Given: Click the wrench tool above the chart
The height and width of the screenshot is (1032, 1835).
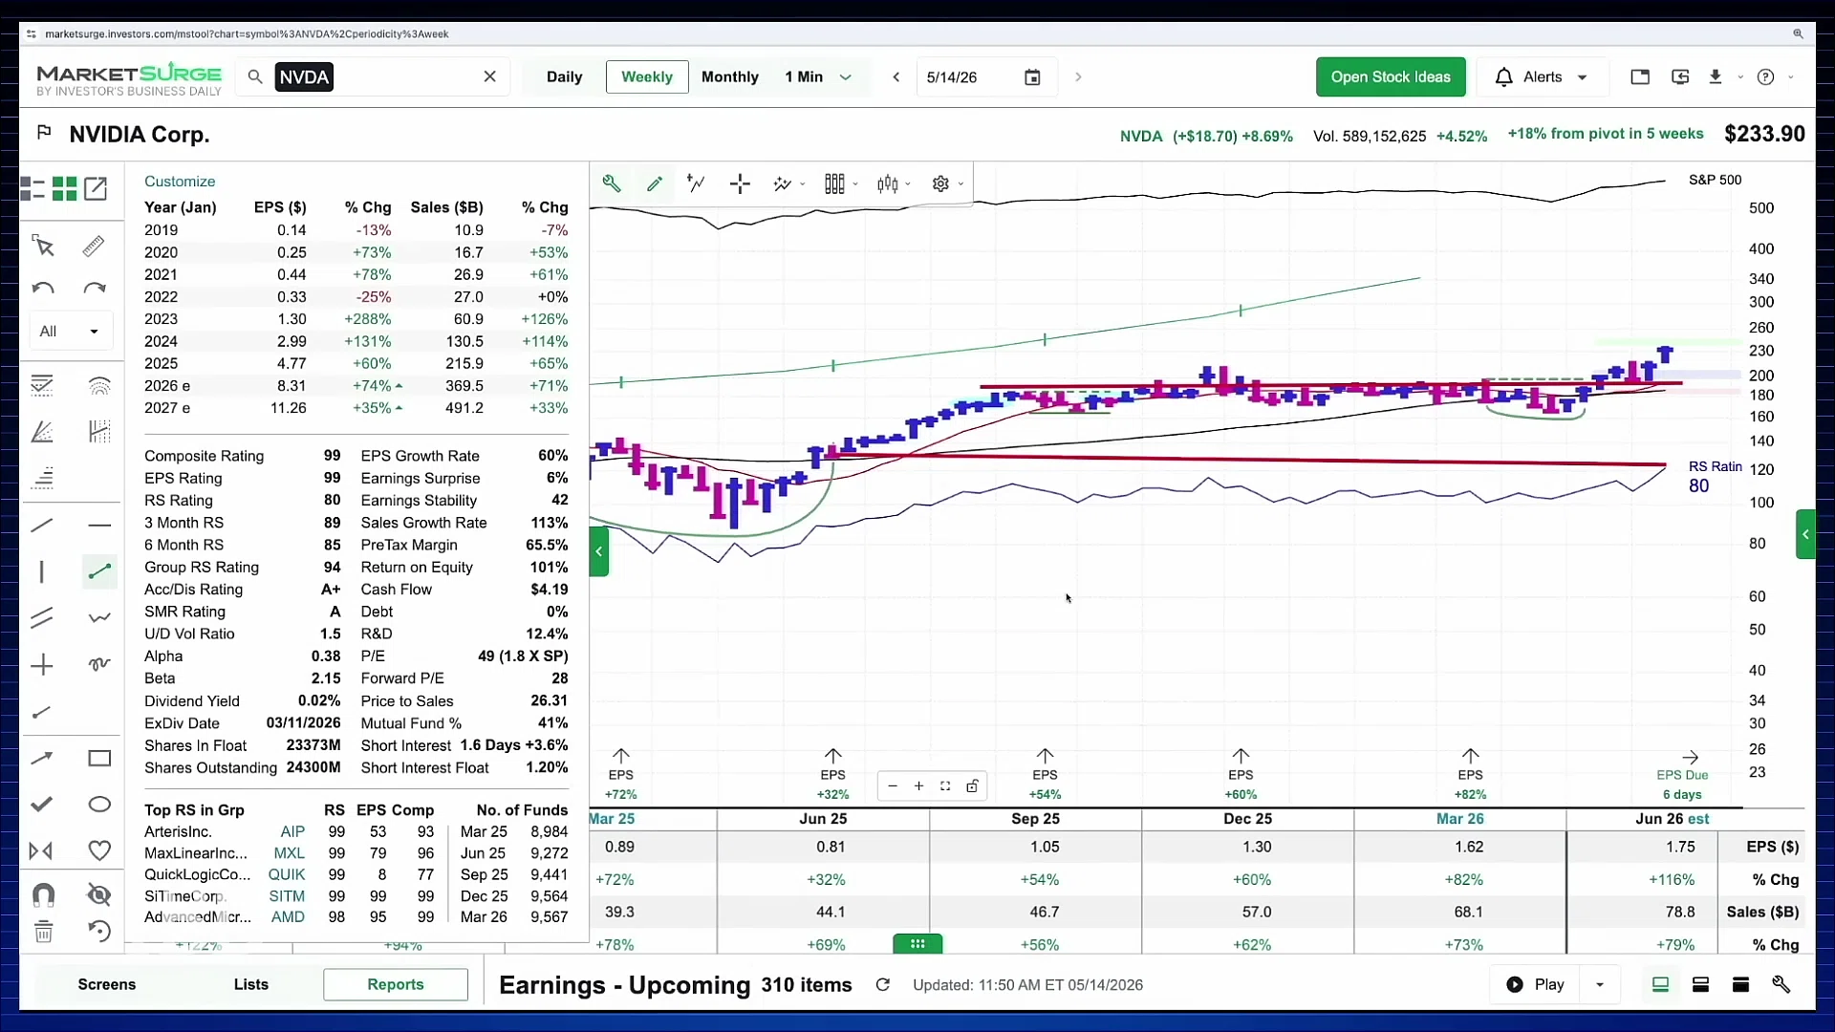Looking at the screenshot, I should pyautogui.click(x=612, y=183).
